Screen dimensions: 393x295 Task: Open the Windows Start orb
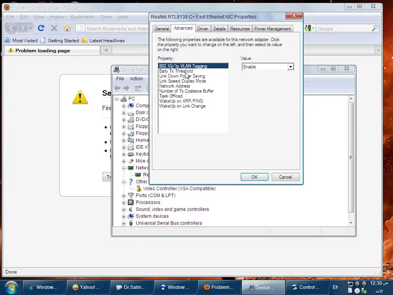tap(11, 287)
